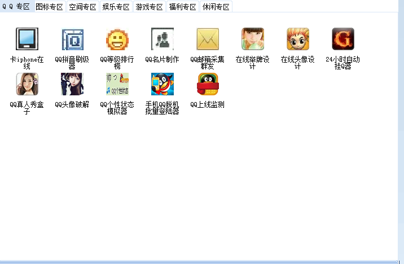Open QQ等级排行榜 smiley icon
Image resolution: width=404 pixels, height=264 pixels.
tap(117, 39)
